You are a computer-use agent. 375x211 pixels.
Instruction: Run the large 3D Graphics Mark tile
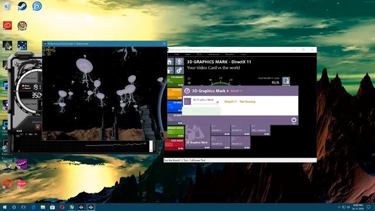pos(198,137)
